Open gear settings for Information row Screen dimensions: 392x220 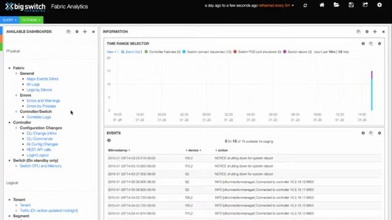pyautogui.click(x=367, y=32)
